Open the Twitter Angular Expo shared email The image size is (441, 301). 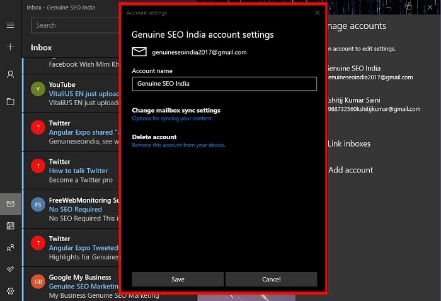(71, 132)
